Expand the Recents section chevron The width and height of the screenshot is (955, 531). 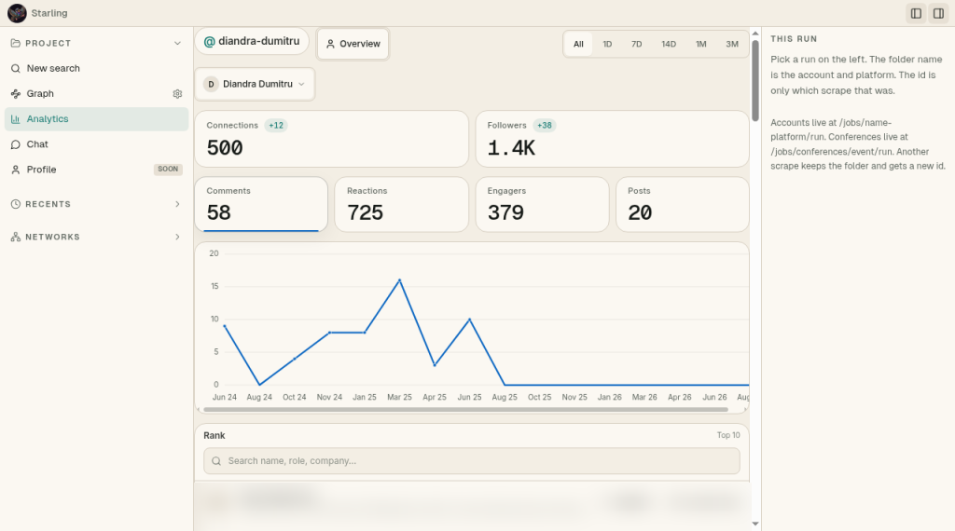pos(177,204)
